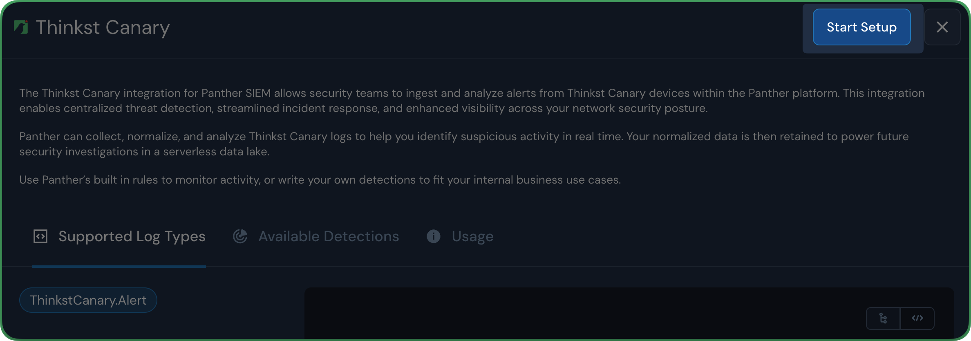Screen dimensions: 971x341
Task: Select the ThinkstCanary.Alert log type chip
Action: click(88, 300)
